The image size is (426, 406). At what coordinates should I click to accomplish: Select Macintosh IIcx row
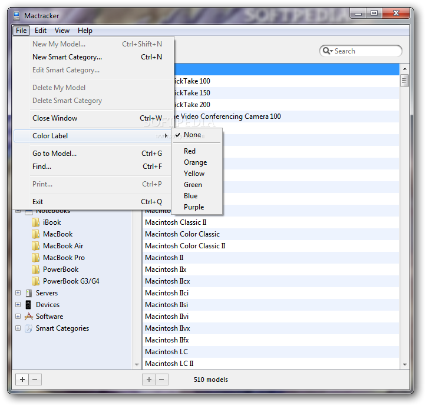tap(270, 281)
